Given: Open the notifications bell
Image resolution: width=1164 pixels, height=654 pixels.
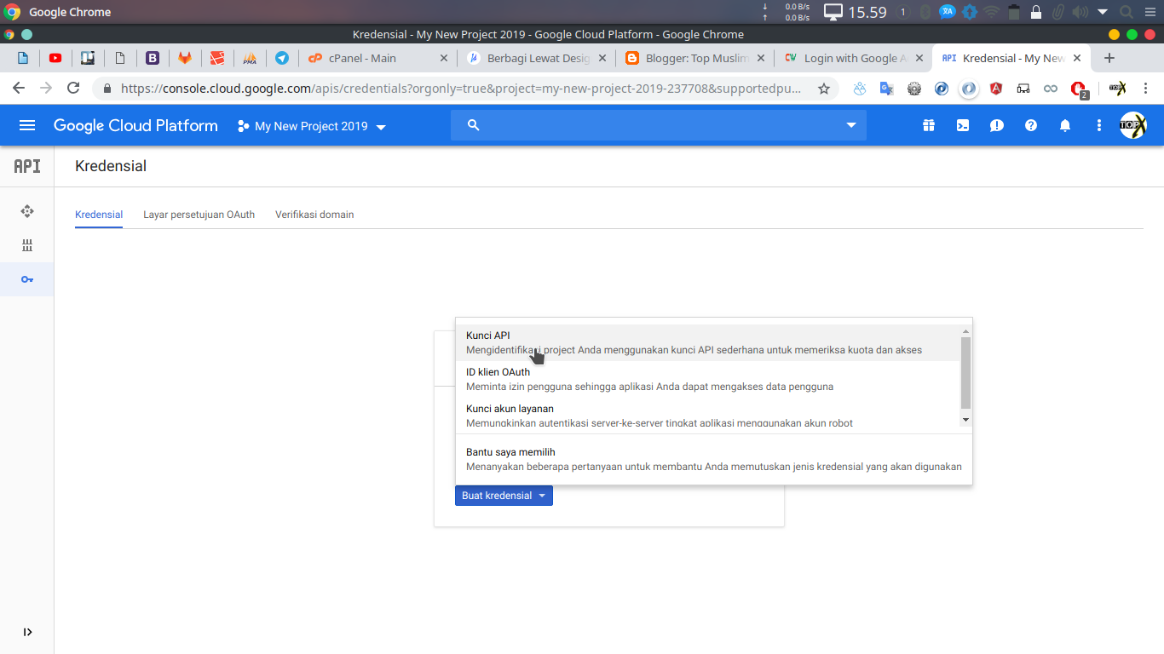Looking at the screenshot, I should pyautogui.click(x=1064, y=125).
